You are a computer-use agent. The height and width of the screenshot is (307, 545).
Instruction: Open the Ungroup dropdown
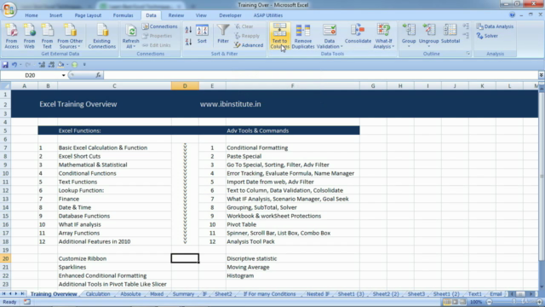click(429, 36)
